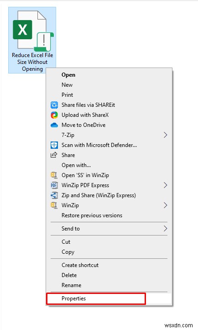Click the Zip and Share icon

[54, 195]
